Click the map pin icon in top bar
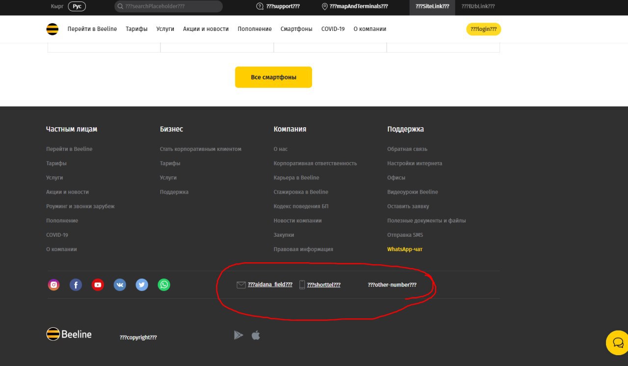Screen dimensions: 628x366 point(324,6)
